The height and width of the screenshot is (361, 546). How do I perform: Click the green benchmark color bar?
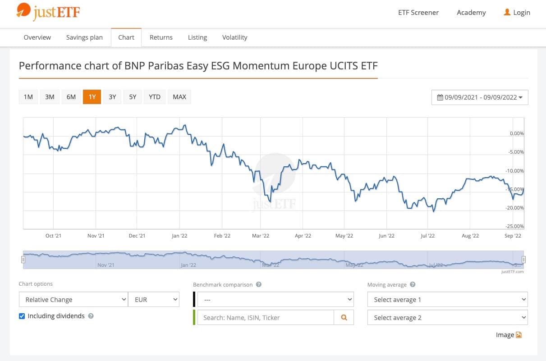coord(194,317)
